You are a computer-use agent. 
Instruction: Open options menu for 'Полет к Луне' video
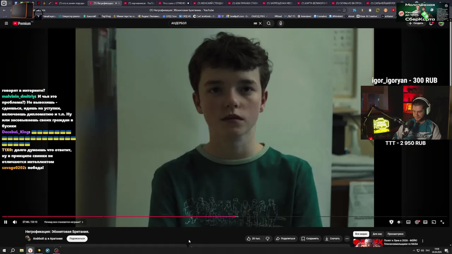[423, 241]
